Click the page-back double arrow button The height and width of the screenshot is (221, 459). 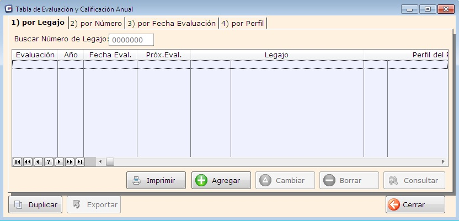pos(28,162)
